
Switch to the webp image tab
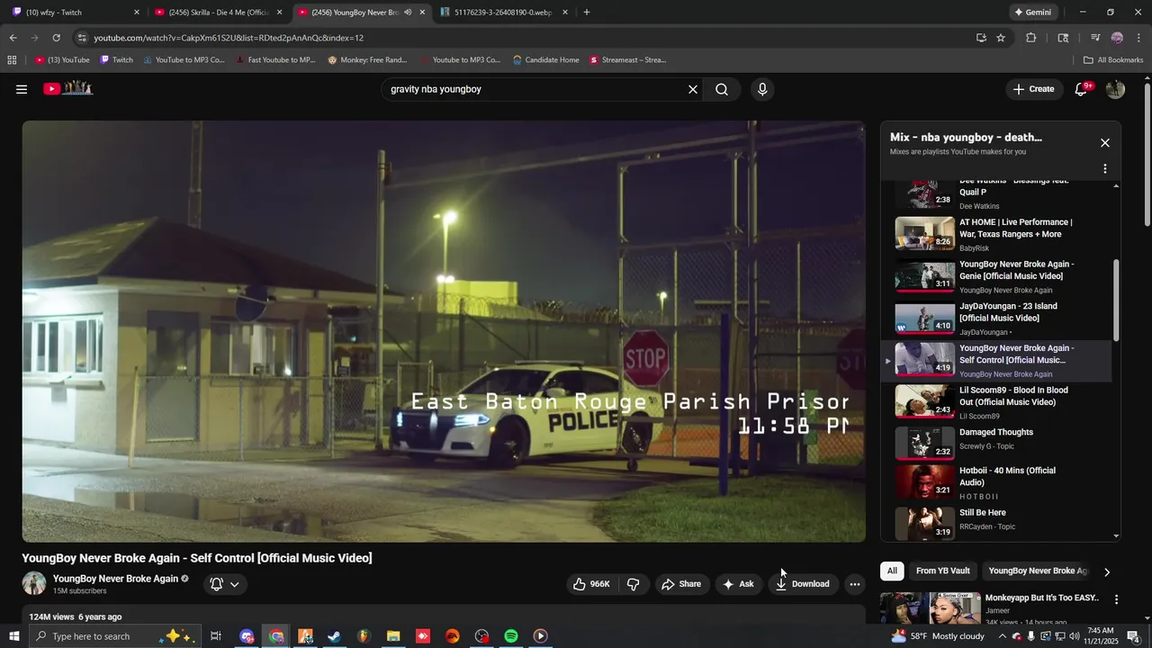click(504, 13)
